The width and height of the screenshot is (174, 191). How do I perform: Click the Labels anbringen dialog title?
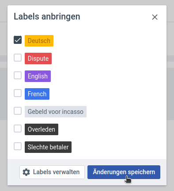(47, 16)
